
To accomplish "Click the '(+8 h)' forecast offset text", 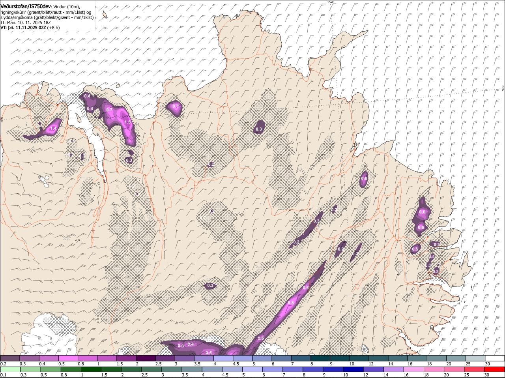I will point(54,28).
